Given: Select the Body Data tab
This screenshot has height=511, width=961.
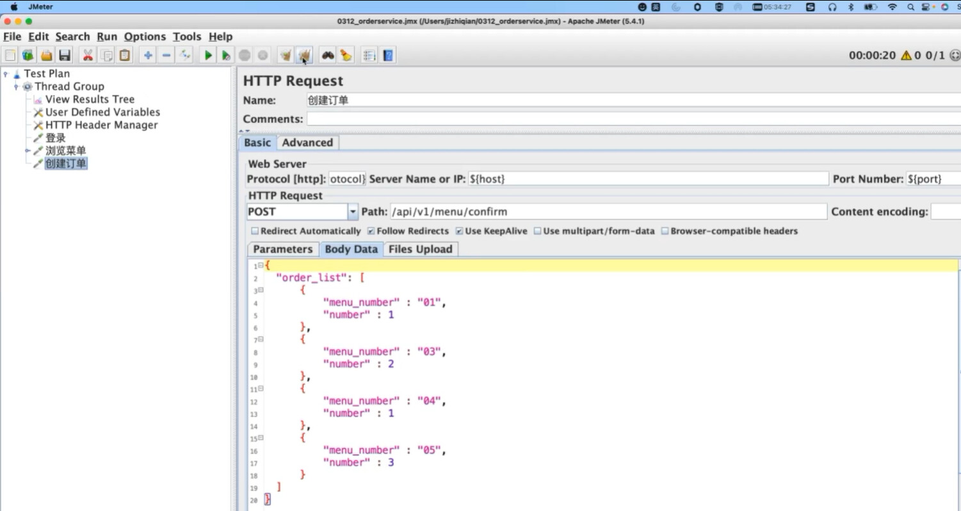Looking at the screenshot, I should (x=351, y=250).
